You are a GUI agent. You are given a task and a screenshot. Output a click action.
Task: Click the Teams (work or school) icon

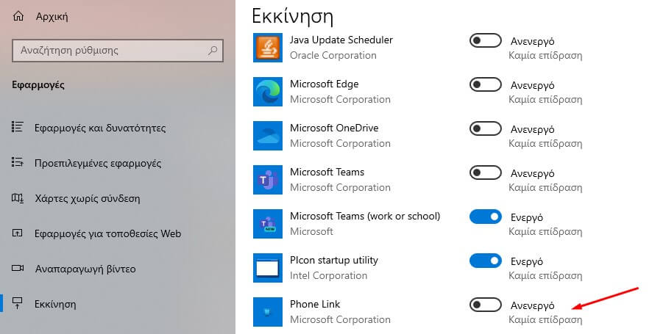click(267, 224)
